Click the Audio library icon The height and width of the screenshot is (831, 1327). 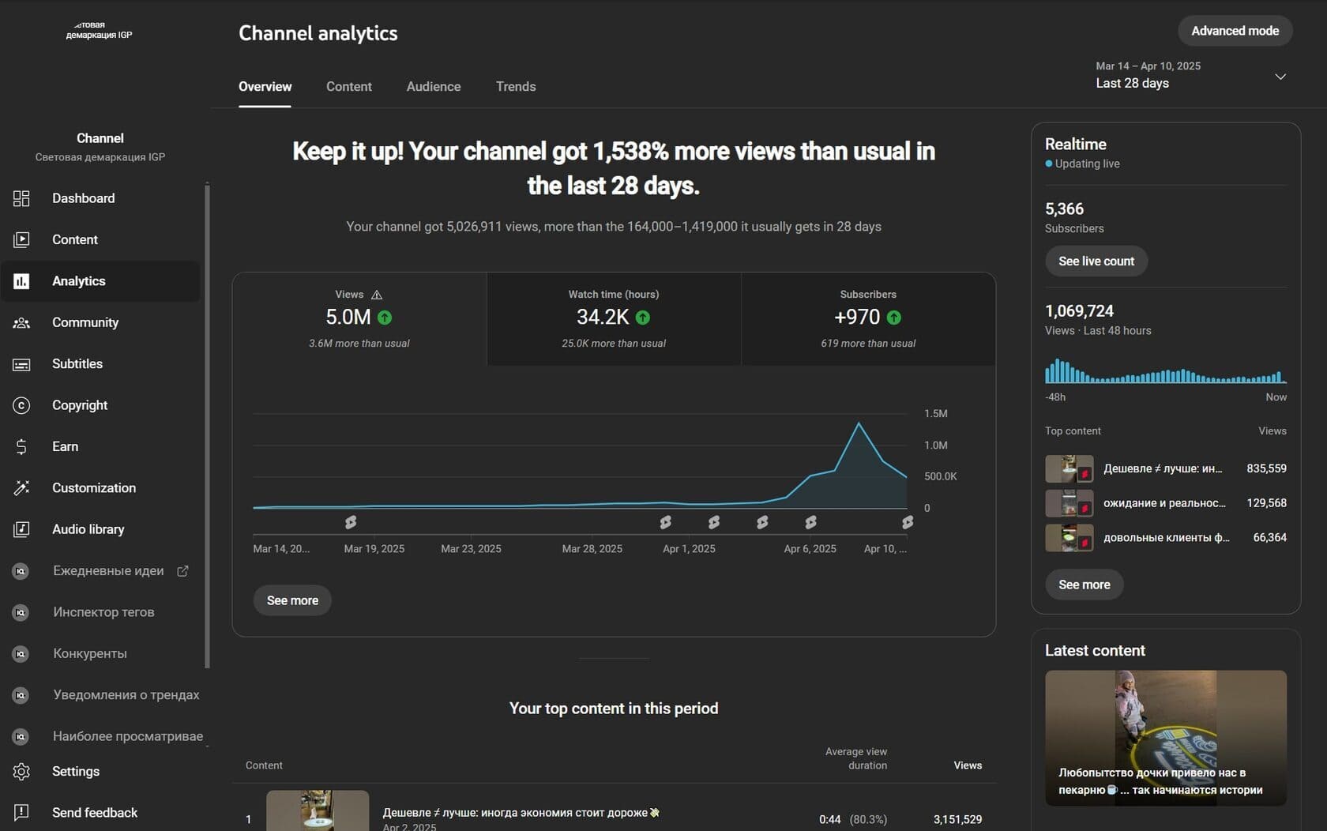point(21,529)
